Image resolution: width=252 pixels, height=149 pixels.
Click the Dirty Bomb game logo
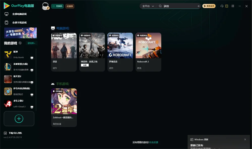point(8,55)
